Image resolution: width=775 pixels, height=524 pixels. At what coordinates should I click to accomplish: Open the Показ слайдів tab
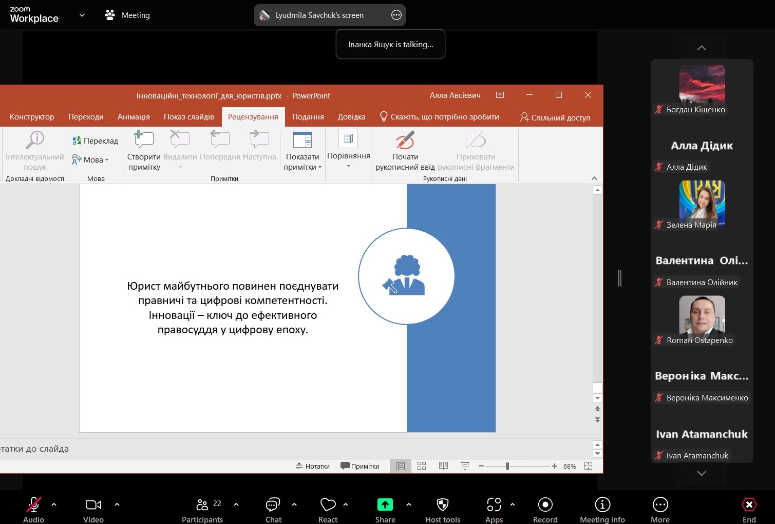click(188, 117)
